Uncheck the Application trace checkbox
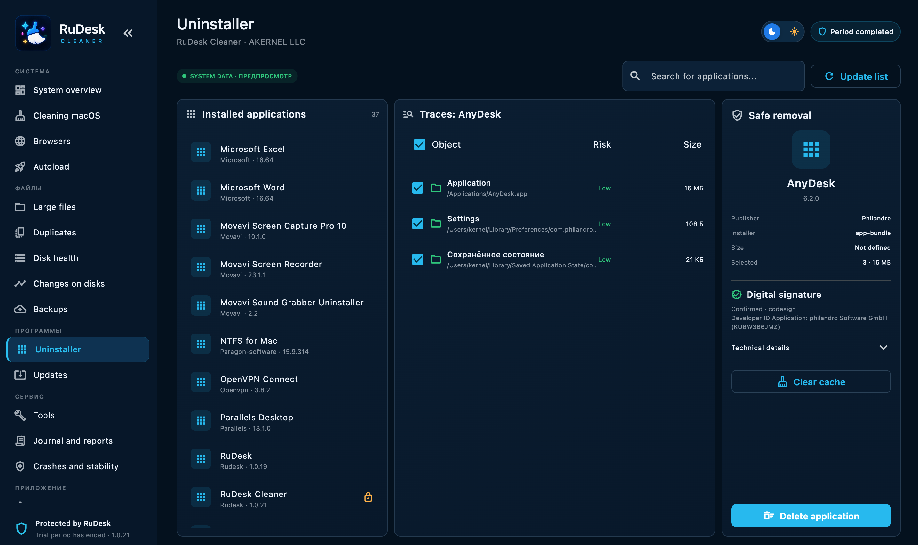Image resolution: width=918 pixels, height=545 pixels. 418,188
